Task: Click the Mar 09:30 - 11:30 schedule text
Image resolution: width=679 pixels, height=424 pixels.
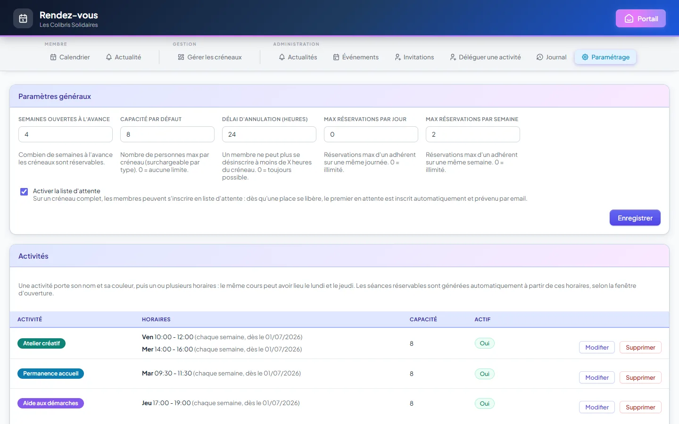Action: pyautogui.click(x=167, y=374)
